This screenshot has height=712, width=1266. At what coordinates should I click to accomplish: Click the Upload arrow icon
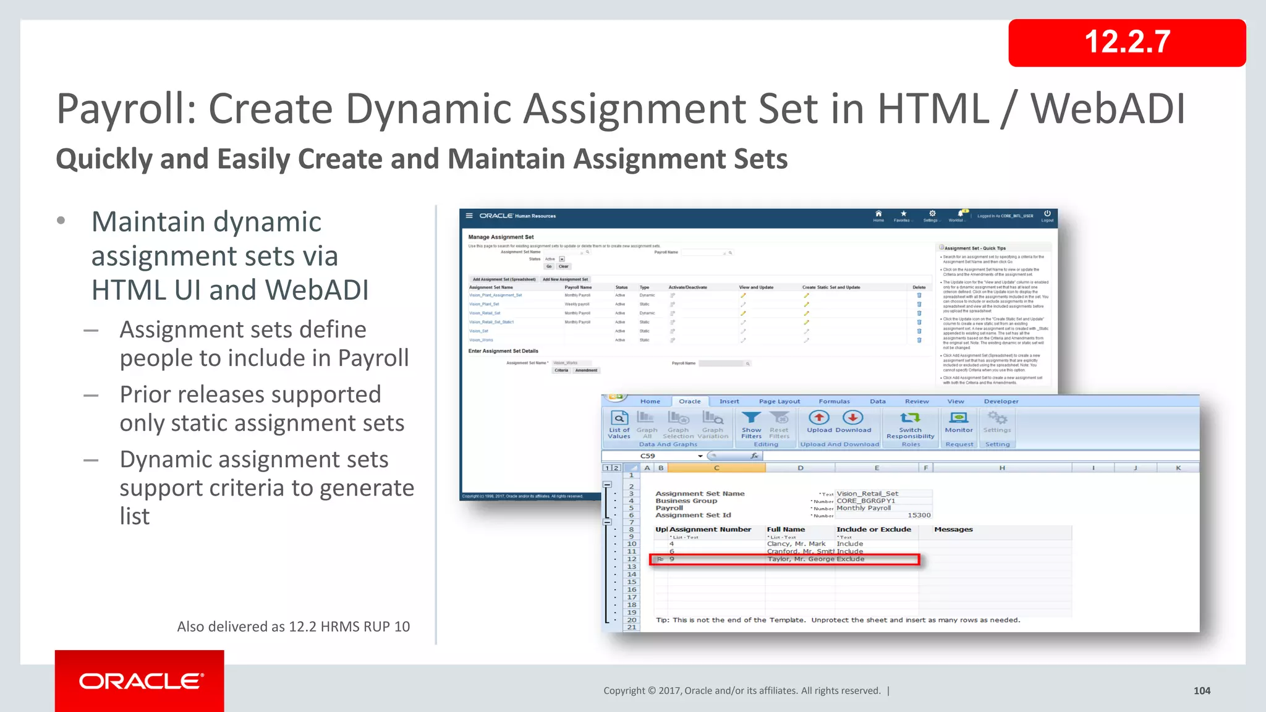(819, 417)
